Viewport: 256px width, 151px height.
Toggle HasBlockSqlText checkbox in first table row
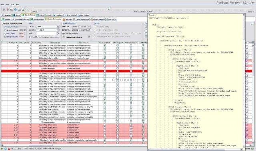(x=118, y=45)
